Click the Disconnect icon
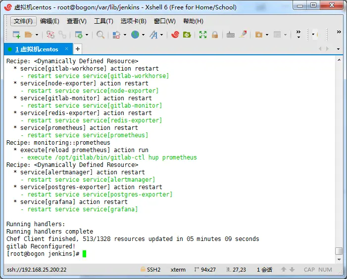347x279 pixels. point(50,35)
